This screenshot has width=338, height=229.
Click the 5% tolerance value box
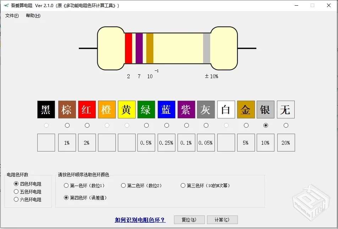(246, 142)
